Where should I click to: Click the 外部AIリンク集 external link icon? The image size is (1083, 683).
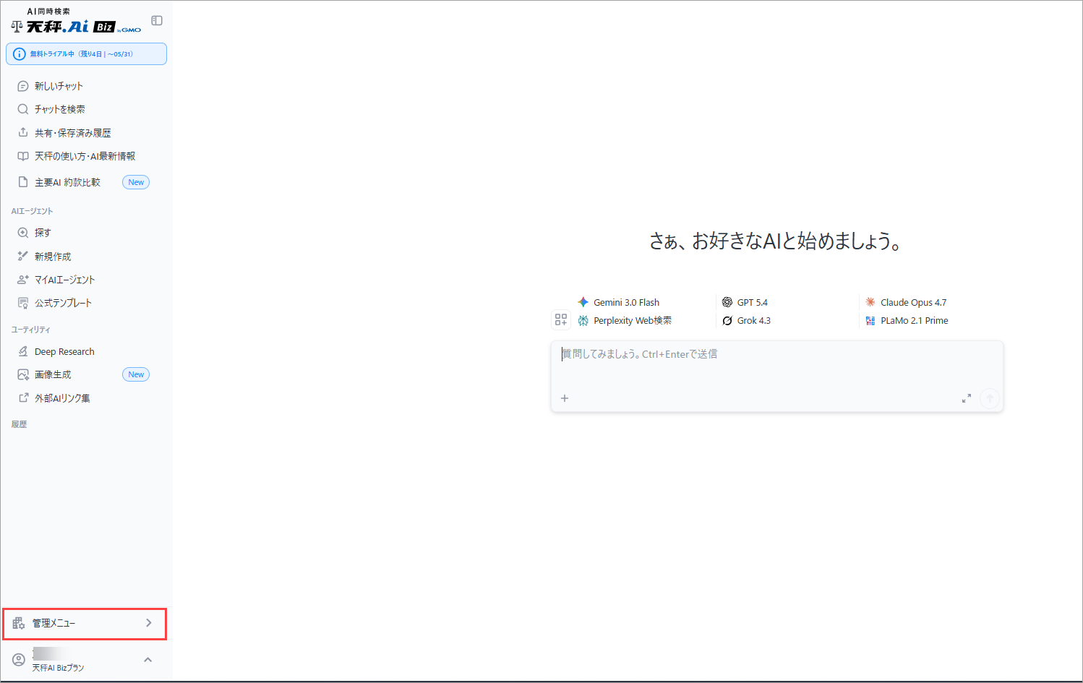pos(23,398)
